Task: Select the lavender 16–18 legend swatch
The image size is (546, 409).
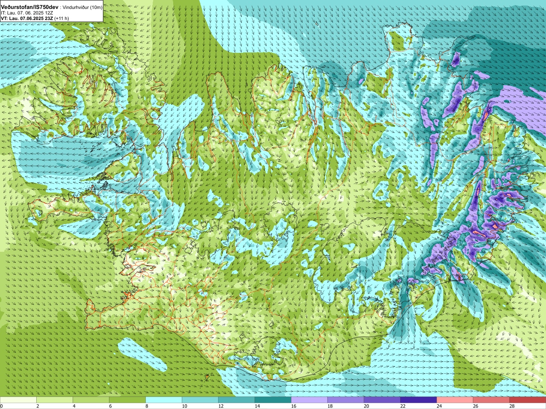Action: 309,400
